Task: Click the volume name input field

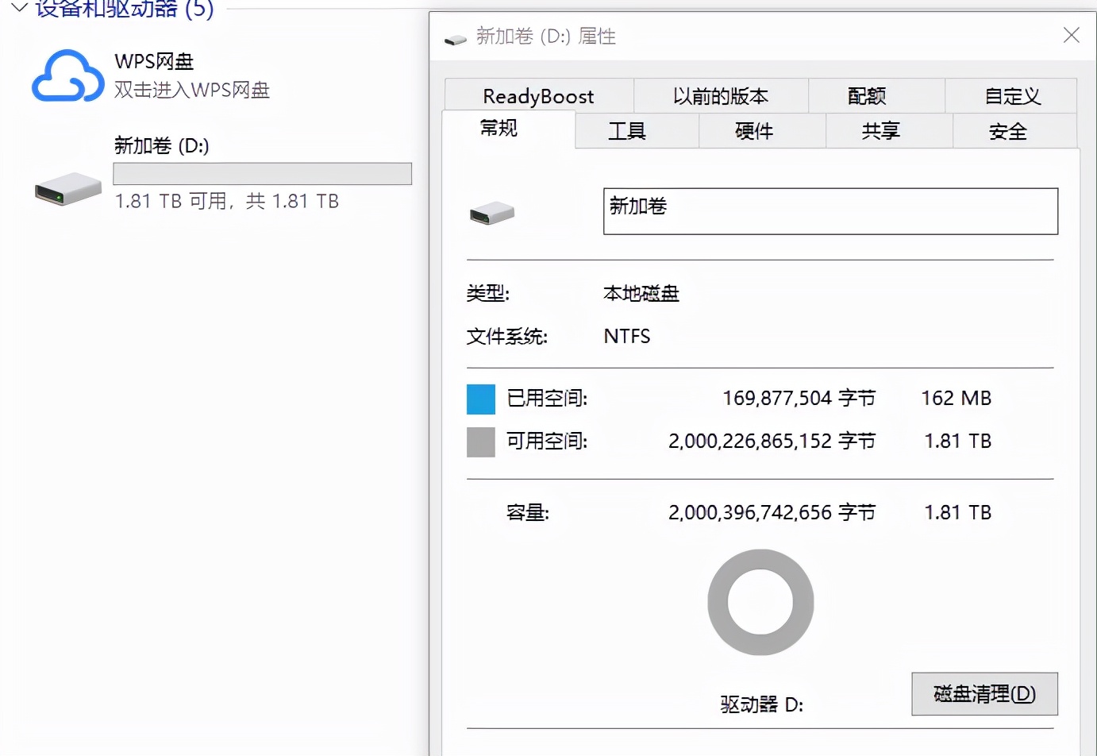Action: pos(830,210)
